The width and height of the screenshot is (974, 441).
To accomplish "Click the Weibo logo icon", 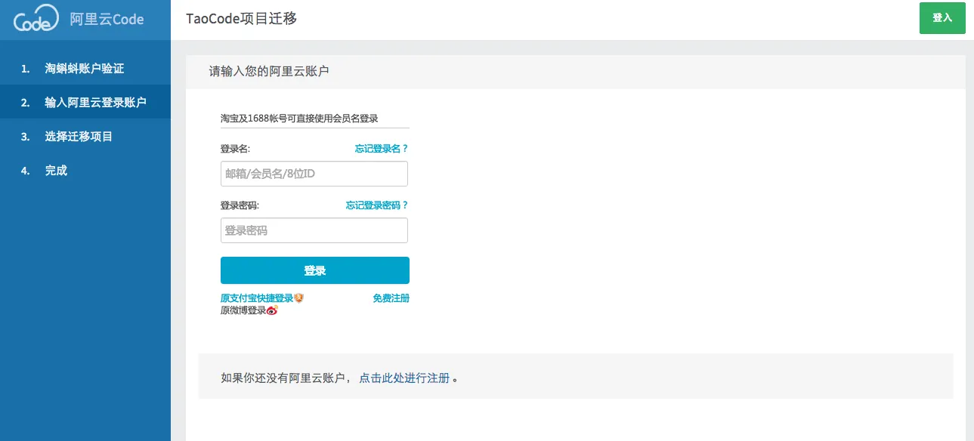I will (x=273, y=310).
